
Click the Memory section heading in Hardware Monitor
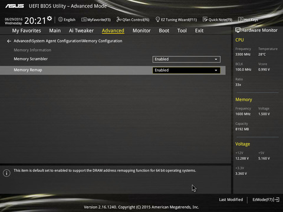pyautogui.click(x=243, y=100)
